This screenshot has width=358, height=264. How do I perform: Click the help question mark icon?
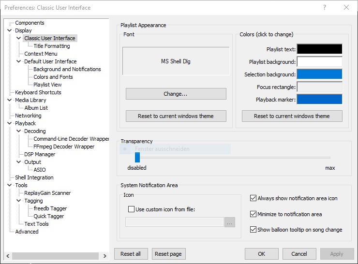324,7
